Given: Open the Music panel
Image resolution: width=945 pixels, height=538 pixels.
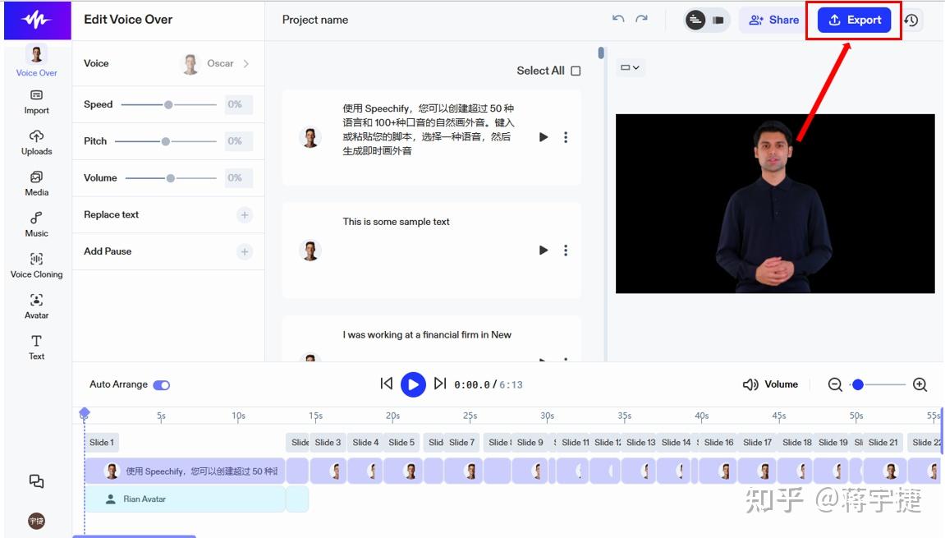Looking at the screenshot, I should coord(36,222).
